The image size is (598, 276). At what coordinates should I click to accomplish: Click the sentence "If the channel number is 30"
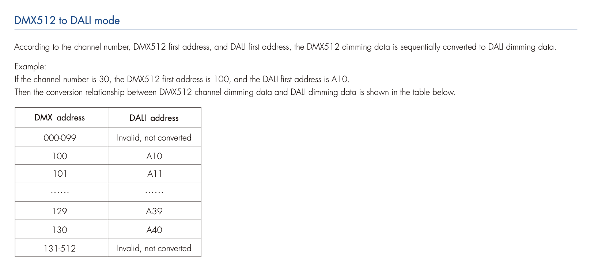[x=182, y=80]
